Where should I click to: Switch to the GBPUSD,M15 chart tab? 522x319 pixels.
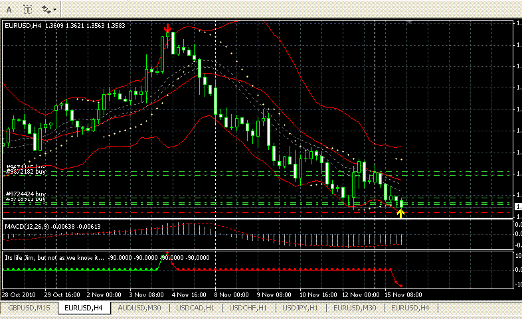tap(29, 308)
